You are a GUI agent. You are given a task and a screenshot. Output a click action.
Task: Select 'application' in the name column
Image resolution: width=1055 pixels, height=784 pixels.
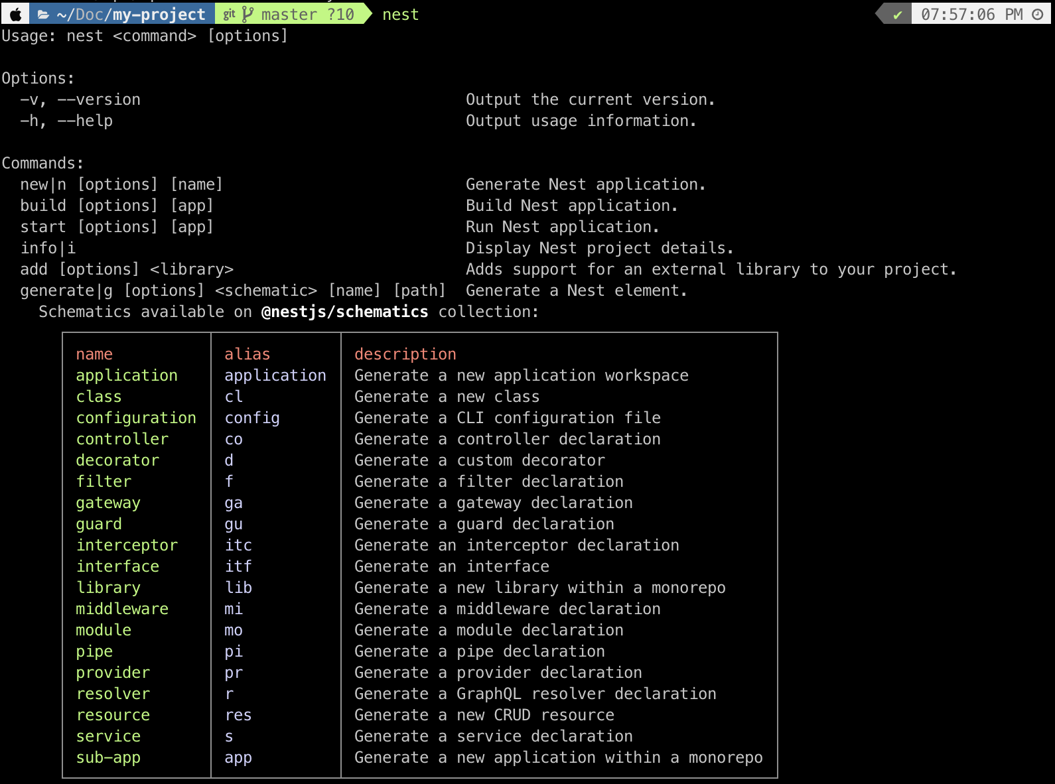pyautogui.click(x=127, y=375)
